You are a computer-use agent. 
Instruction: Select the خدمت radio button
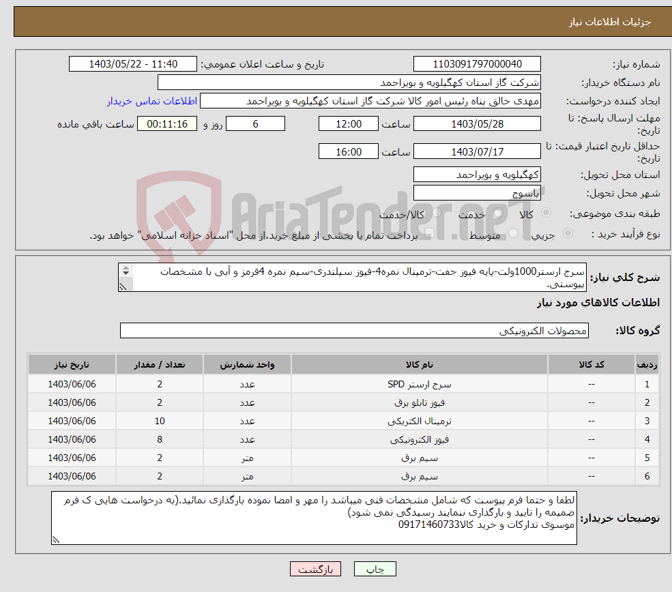(x=497, y=213)
